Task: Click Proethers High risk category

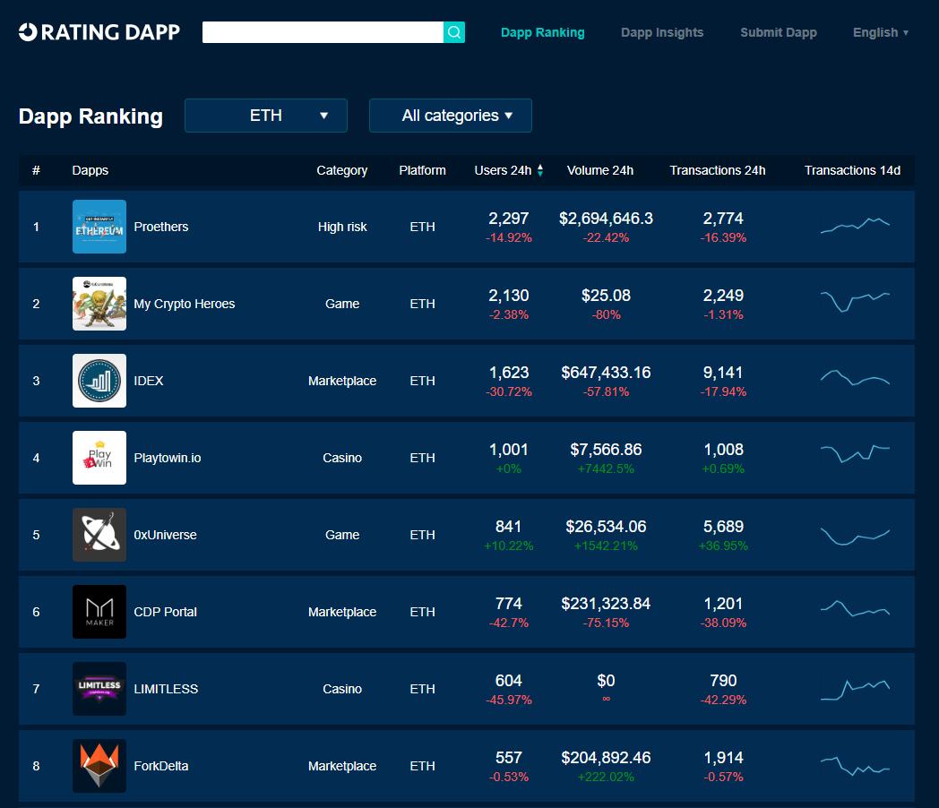Action: pos(342,227)
